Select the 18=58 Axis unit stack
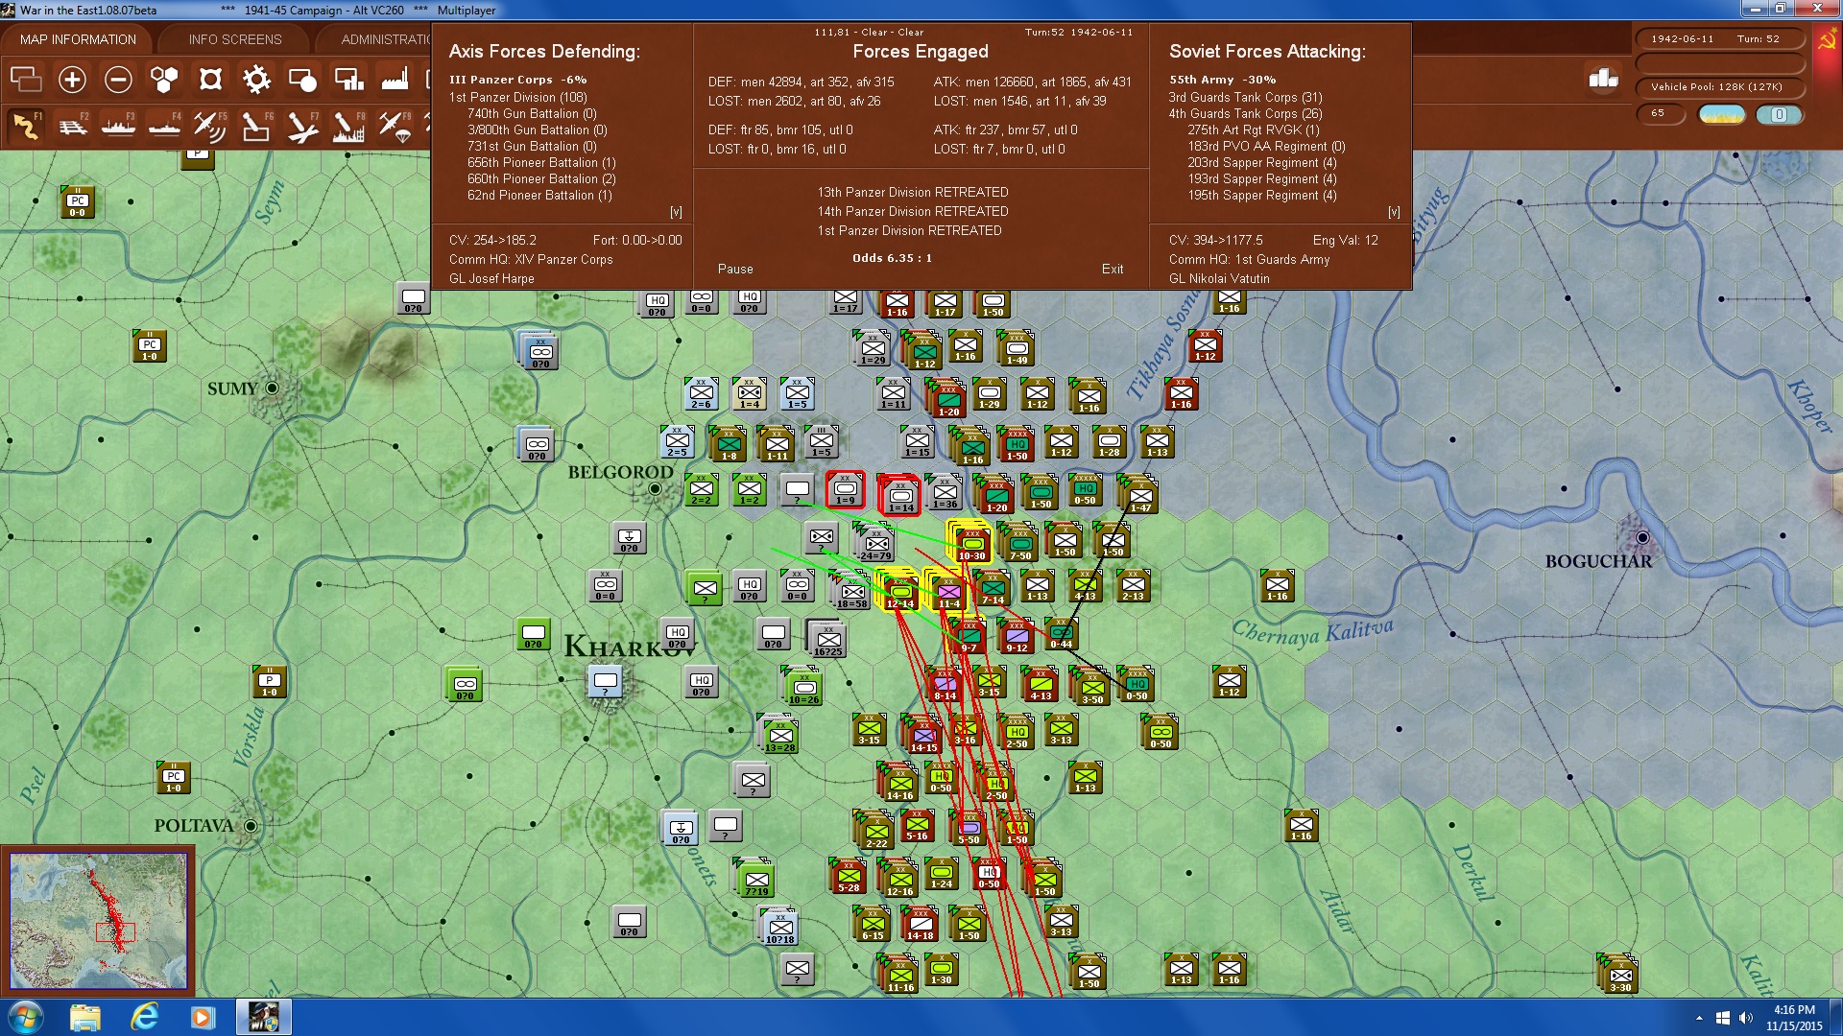This screenshot has width=1843, height=1036. tap(851, 591)
